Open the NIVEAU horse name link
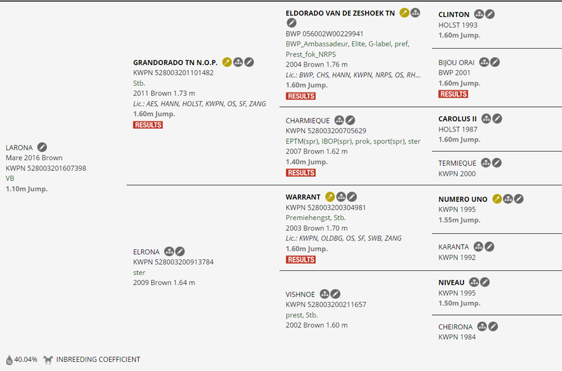 click(x=452, y=282)
